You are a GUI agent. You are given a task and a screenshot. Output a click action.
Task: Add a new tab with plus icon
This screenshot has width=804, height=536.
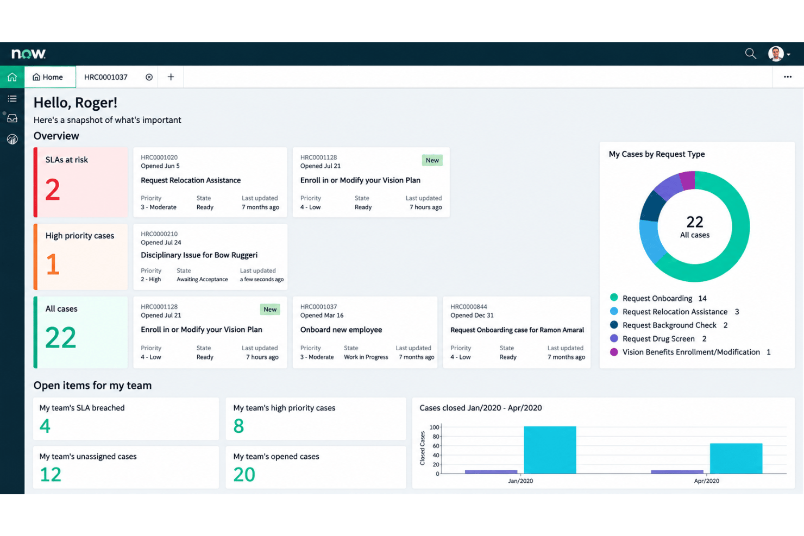point(171,77)
